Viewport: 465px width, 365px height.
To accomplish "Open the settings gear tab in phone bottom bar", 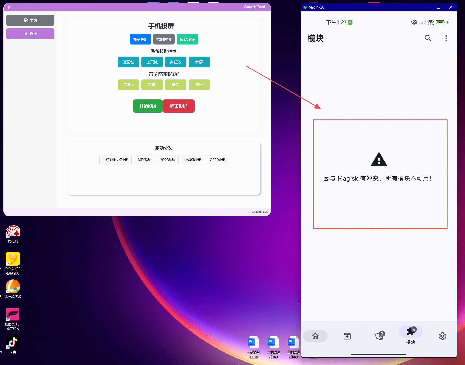I will click(x=443, y=336).
